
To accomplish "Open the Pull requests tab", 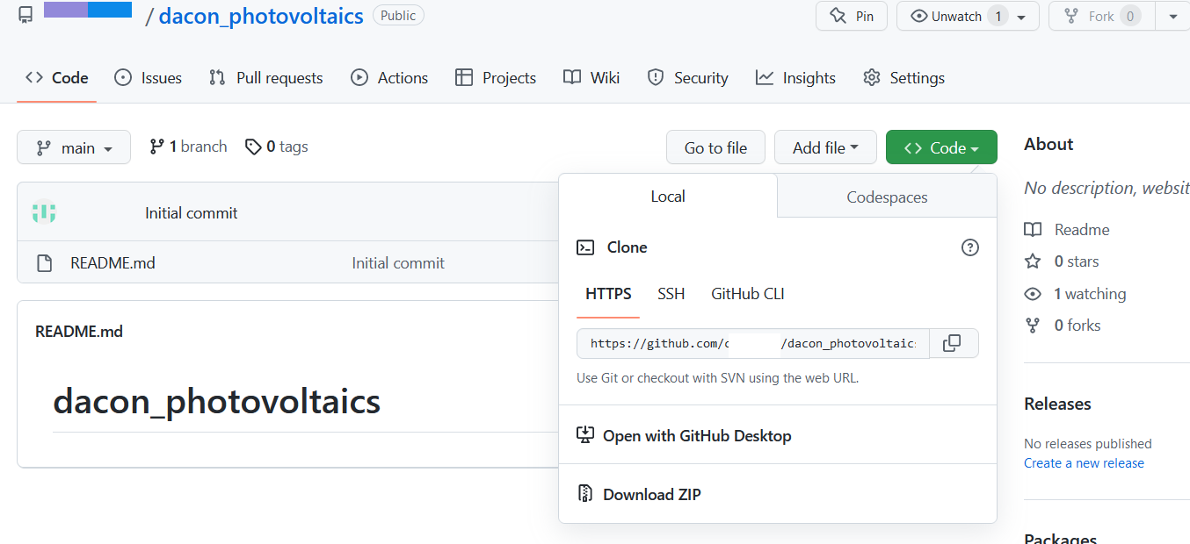I will click(265, 78).
